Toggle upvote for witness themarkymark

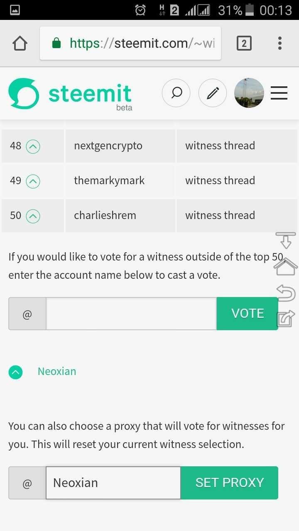[33, 181]
